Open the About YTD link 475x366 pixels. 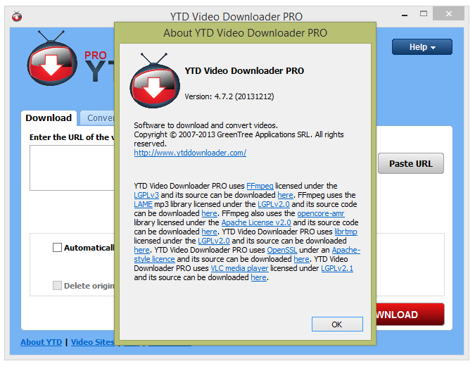point(42,342)
